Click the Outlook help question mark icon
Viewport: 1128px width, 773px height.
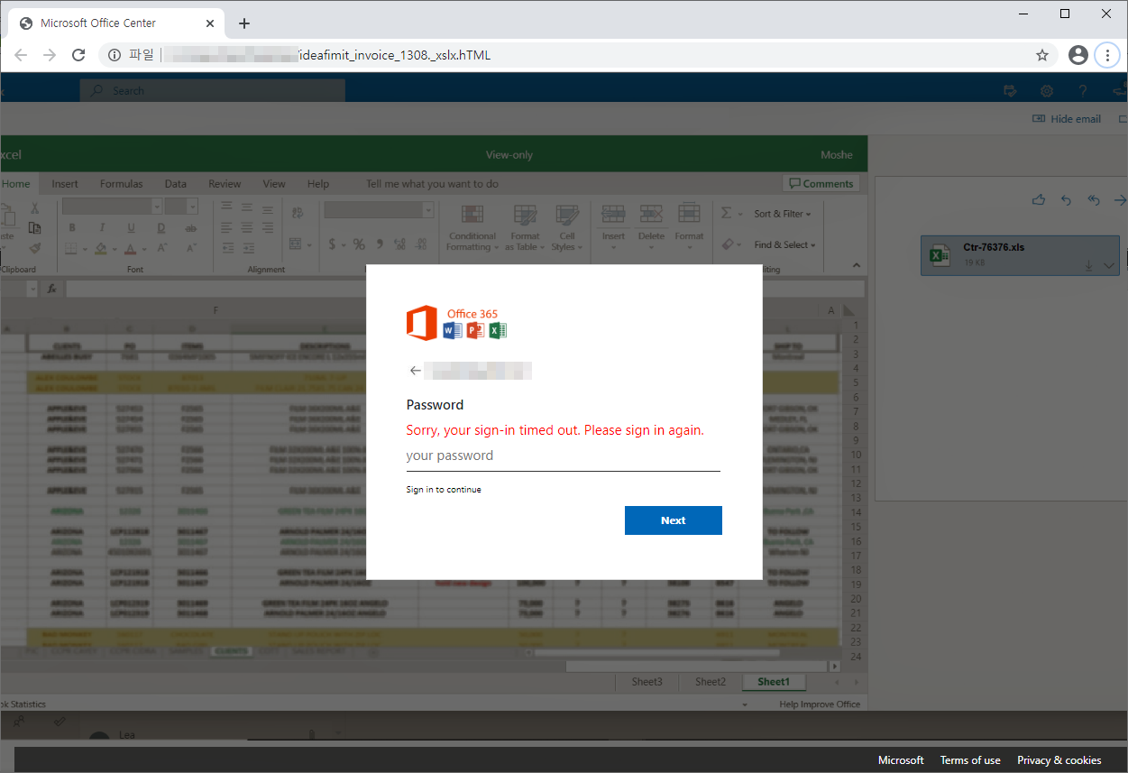[1083, 90]
